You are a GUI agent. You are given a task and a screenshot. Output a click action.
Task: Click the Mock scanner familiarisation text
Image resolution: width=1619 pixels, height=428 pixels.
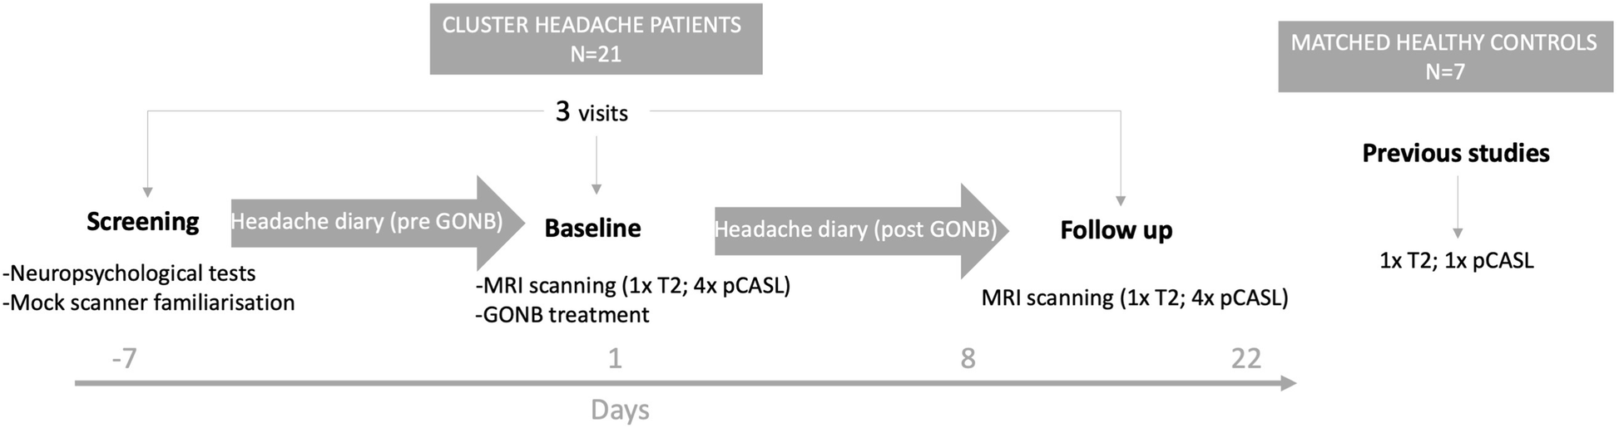150,303
